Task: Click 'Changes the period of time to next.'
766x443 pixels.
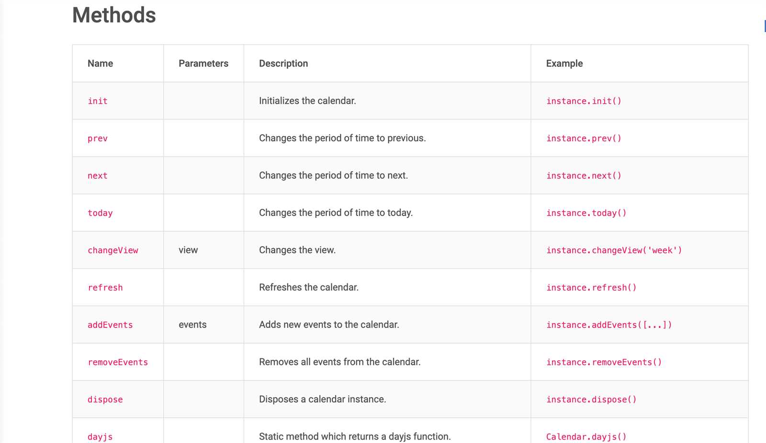Action: pos(333,175)
